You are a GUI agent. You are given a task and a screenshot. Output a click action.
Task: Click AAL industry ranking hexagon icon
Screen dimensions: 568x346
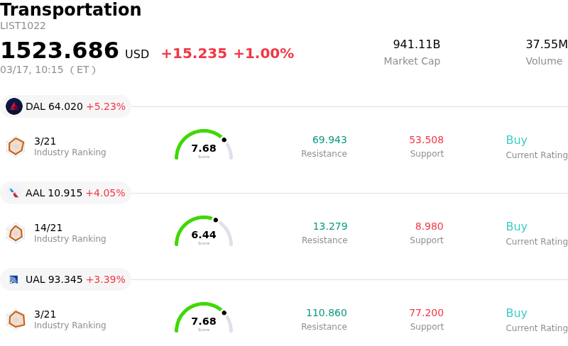click(x=16, y=233)
